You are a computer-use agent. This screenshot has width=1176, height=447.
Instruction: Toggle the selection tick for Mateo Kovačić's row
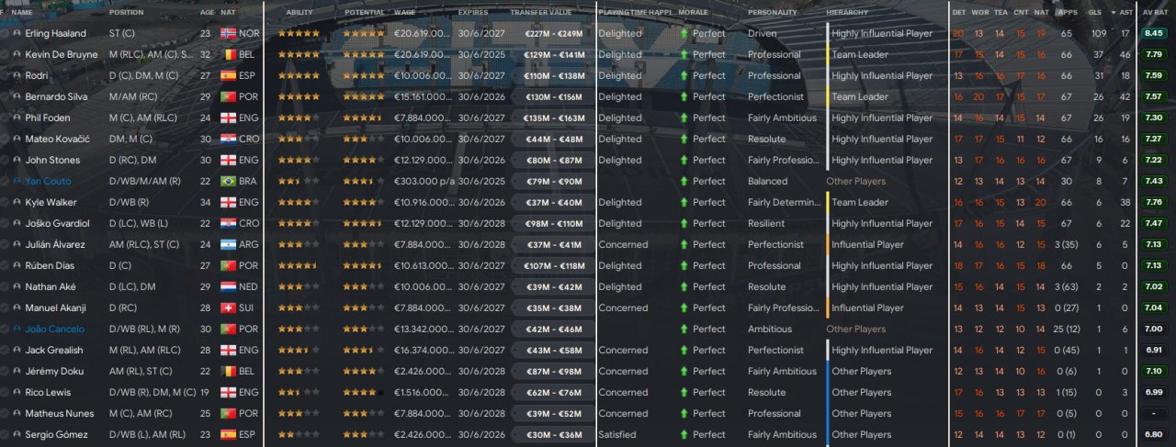click(4, 139)
